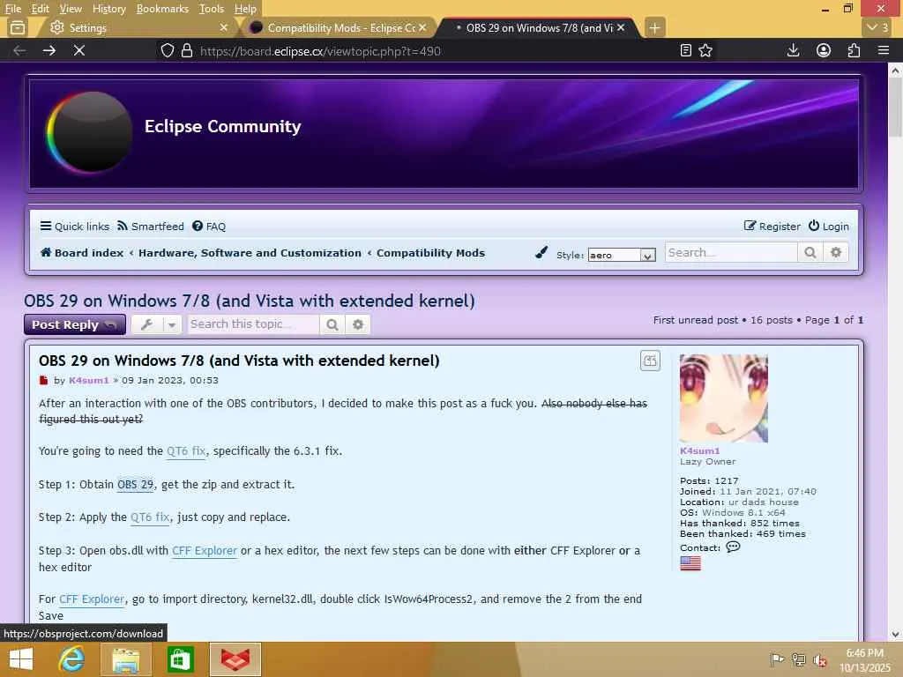Open the downloads panel icon
Viewport: 903px width, 677px height.
point(793,50)
